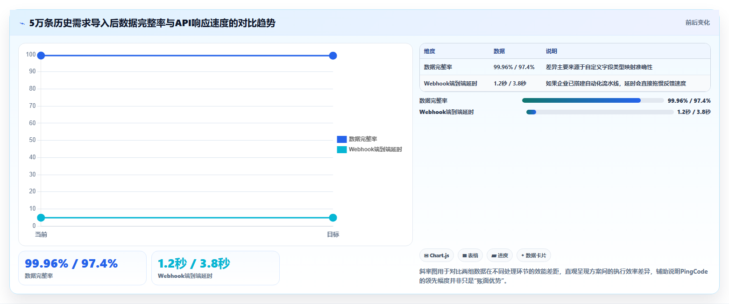Click table cell 数据完整率 in first row
This screenshot has width=729, height=304.
coord(438,67)
